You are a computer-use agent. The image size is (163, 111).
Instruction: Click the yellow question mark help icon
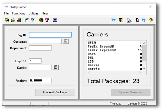pyautogui.click(x=151, y=20)
